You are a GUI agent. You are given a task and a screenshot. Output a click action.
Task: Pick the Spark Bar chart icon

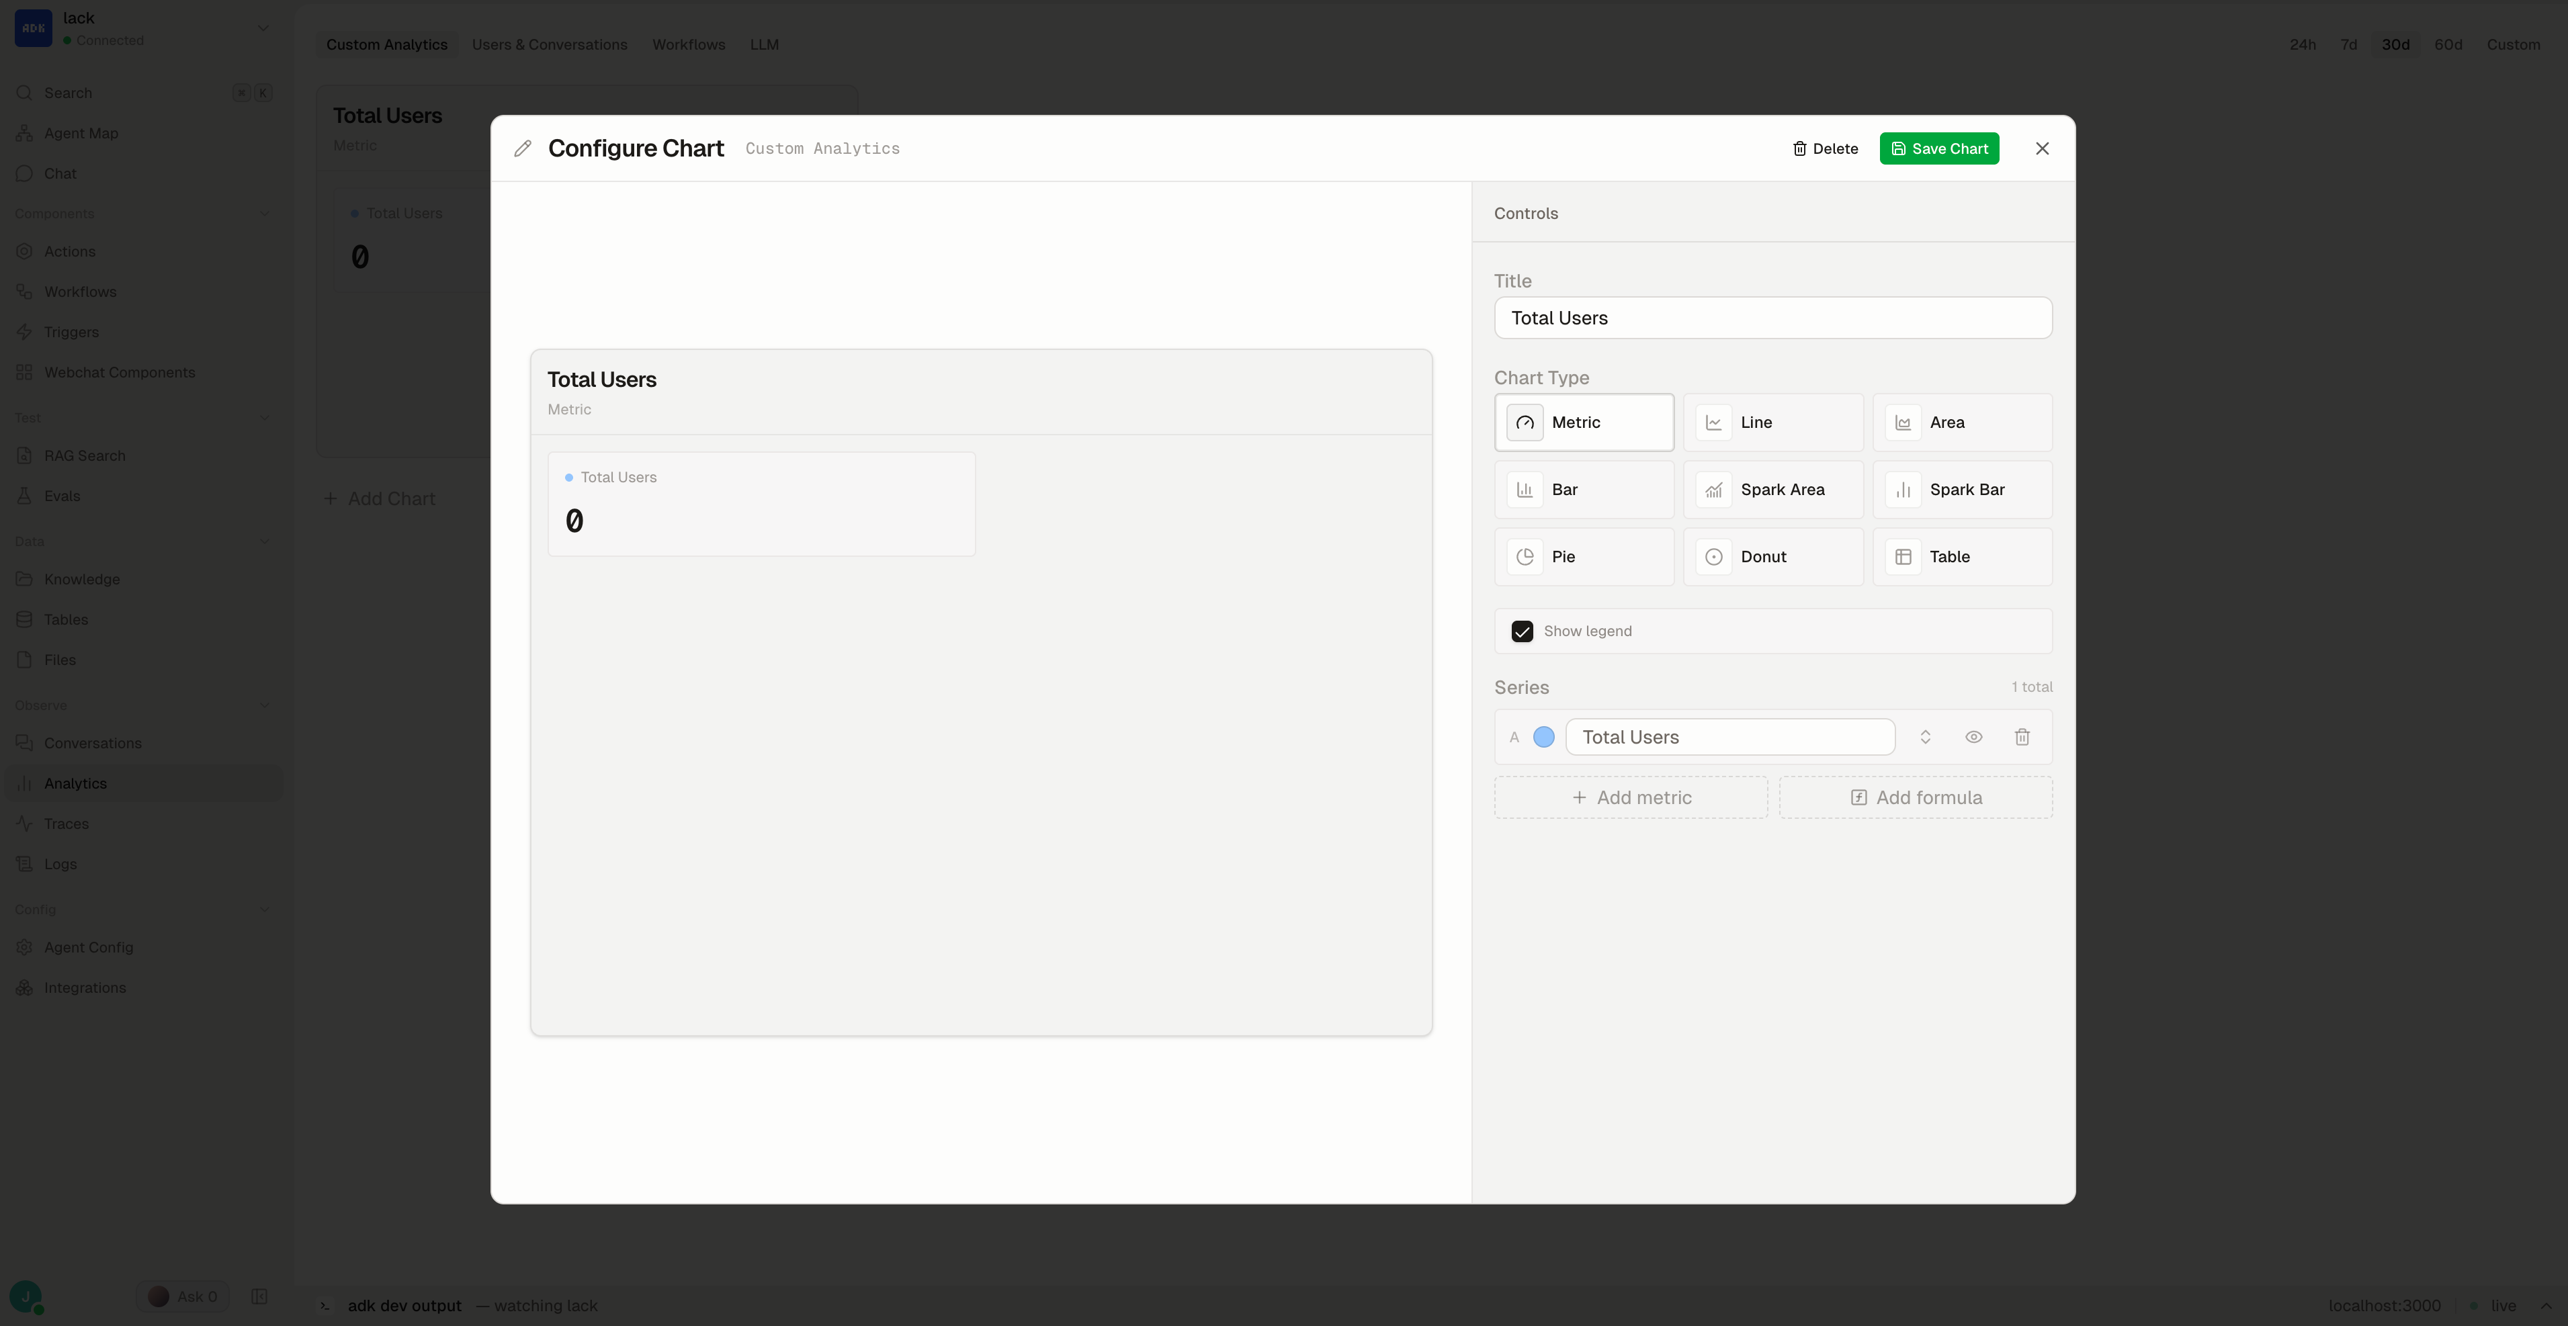1903,490
